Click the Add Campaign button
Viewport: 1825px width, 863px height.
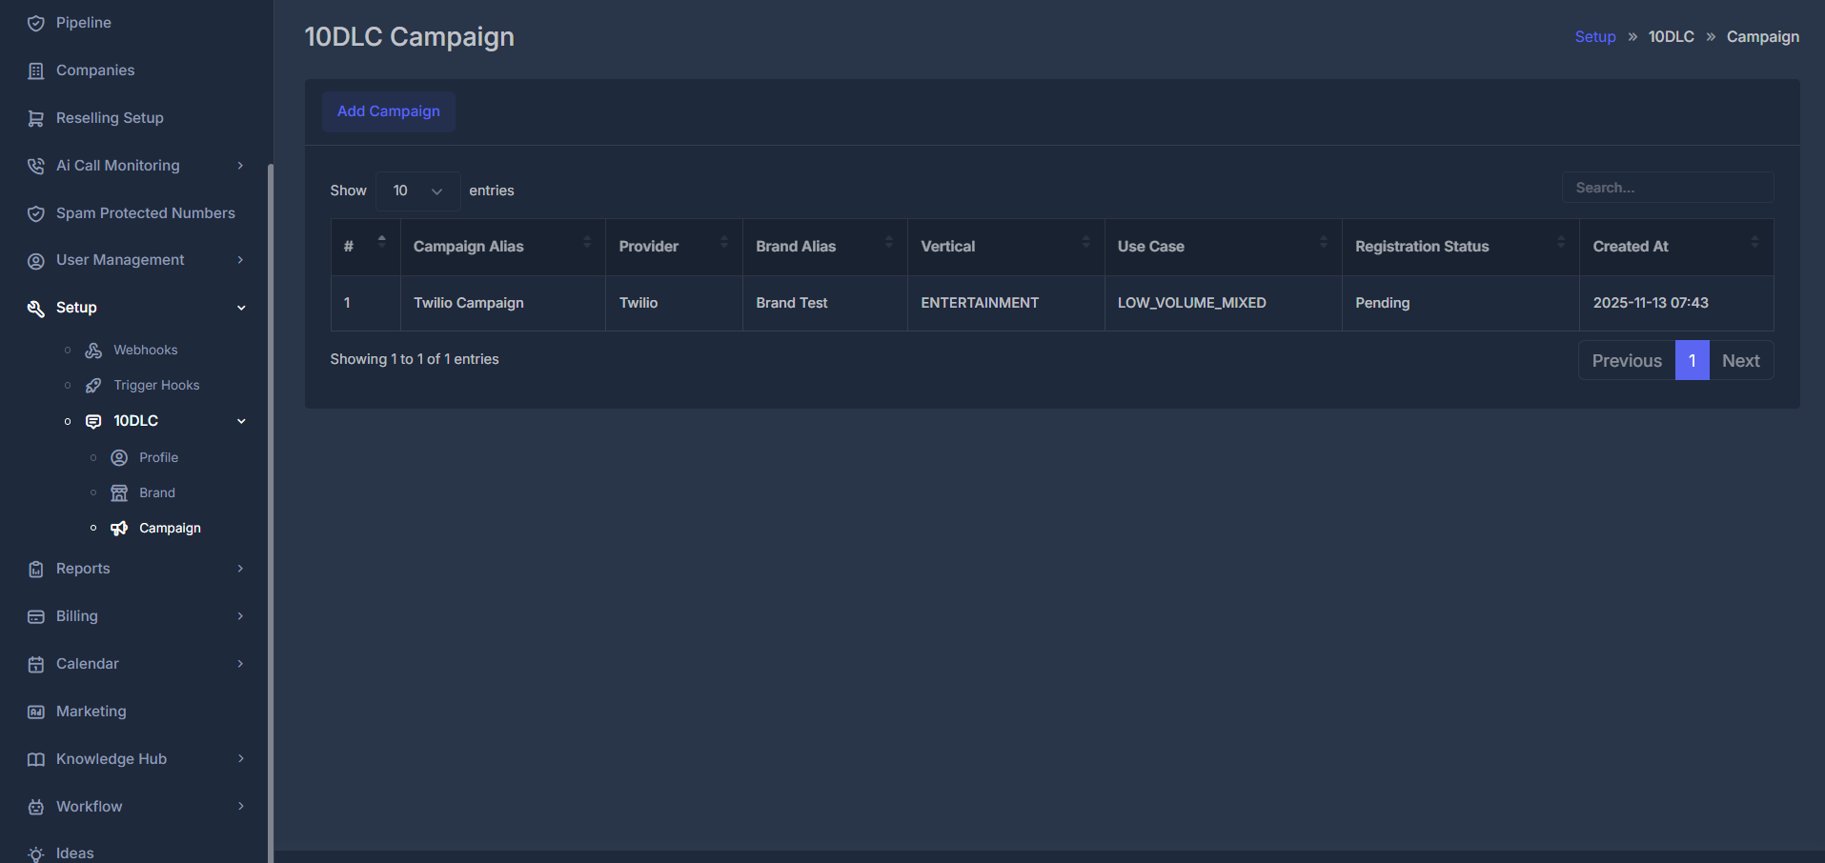388,111
